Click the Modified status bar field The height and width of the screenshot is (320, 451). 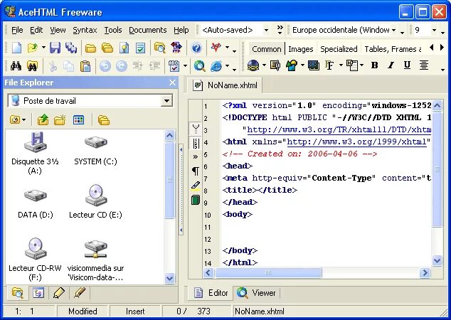click(83, 311)
